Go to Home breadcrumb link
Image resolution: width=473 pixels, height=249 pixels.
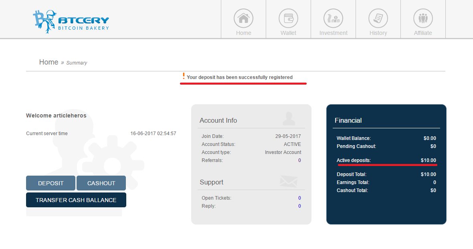[49, 62]
